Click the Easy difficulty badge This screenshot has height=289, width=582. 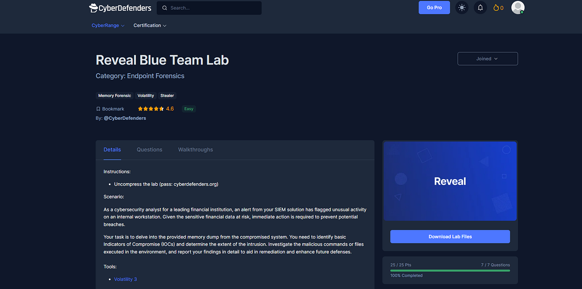[189, 109]
